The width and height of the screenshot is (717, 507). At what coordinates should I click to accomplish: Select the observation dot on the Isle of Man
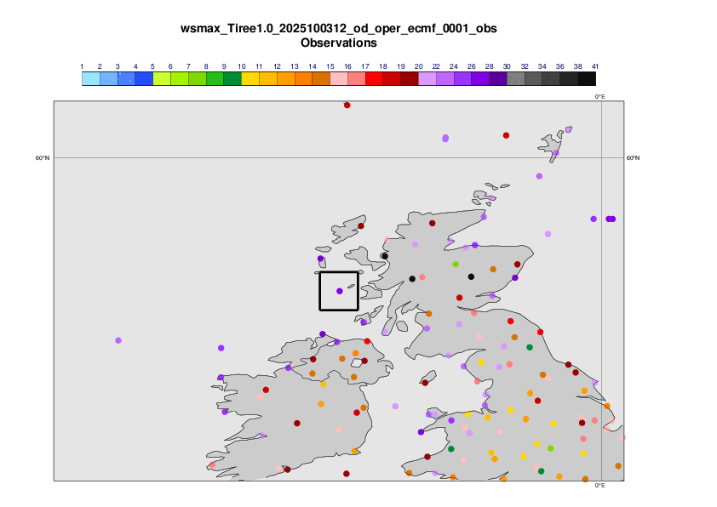(424, 382)
